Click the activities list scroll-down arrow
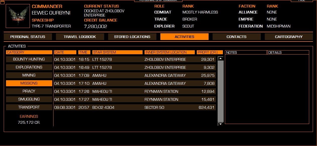Viewport: 317px width, 146px height. point(220,124)
